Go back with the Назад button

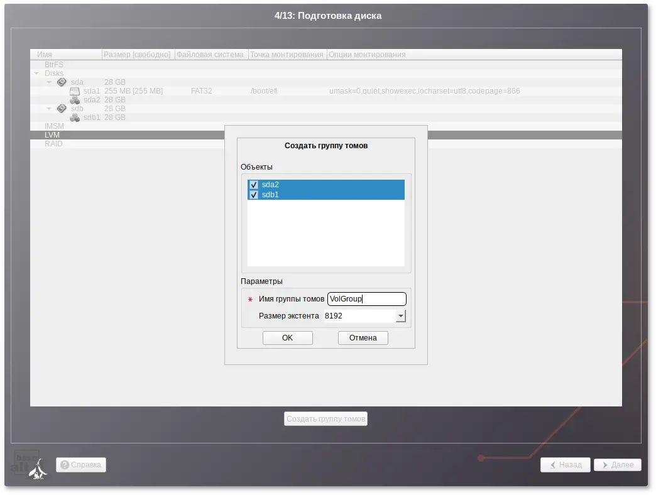pos(566,464)
